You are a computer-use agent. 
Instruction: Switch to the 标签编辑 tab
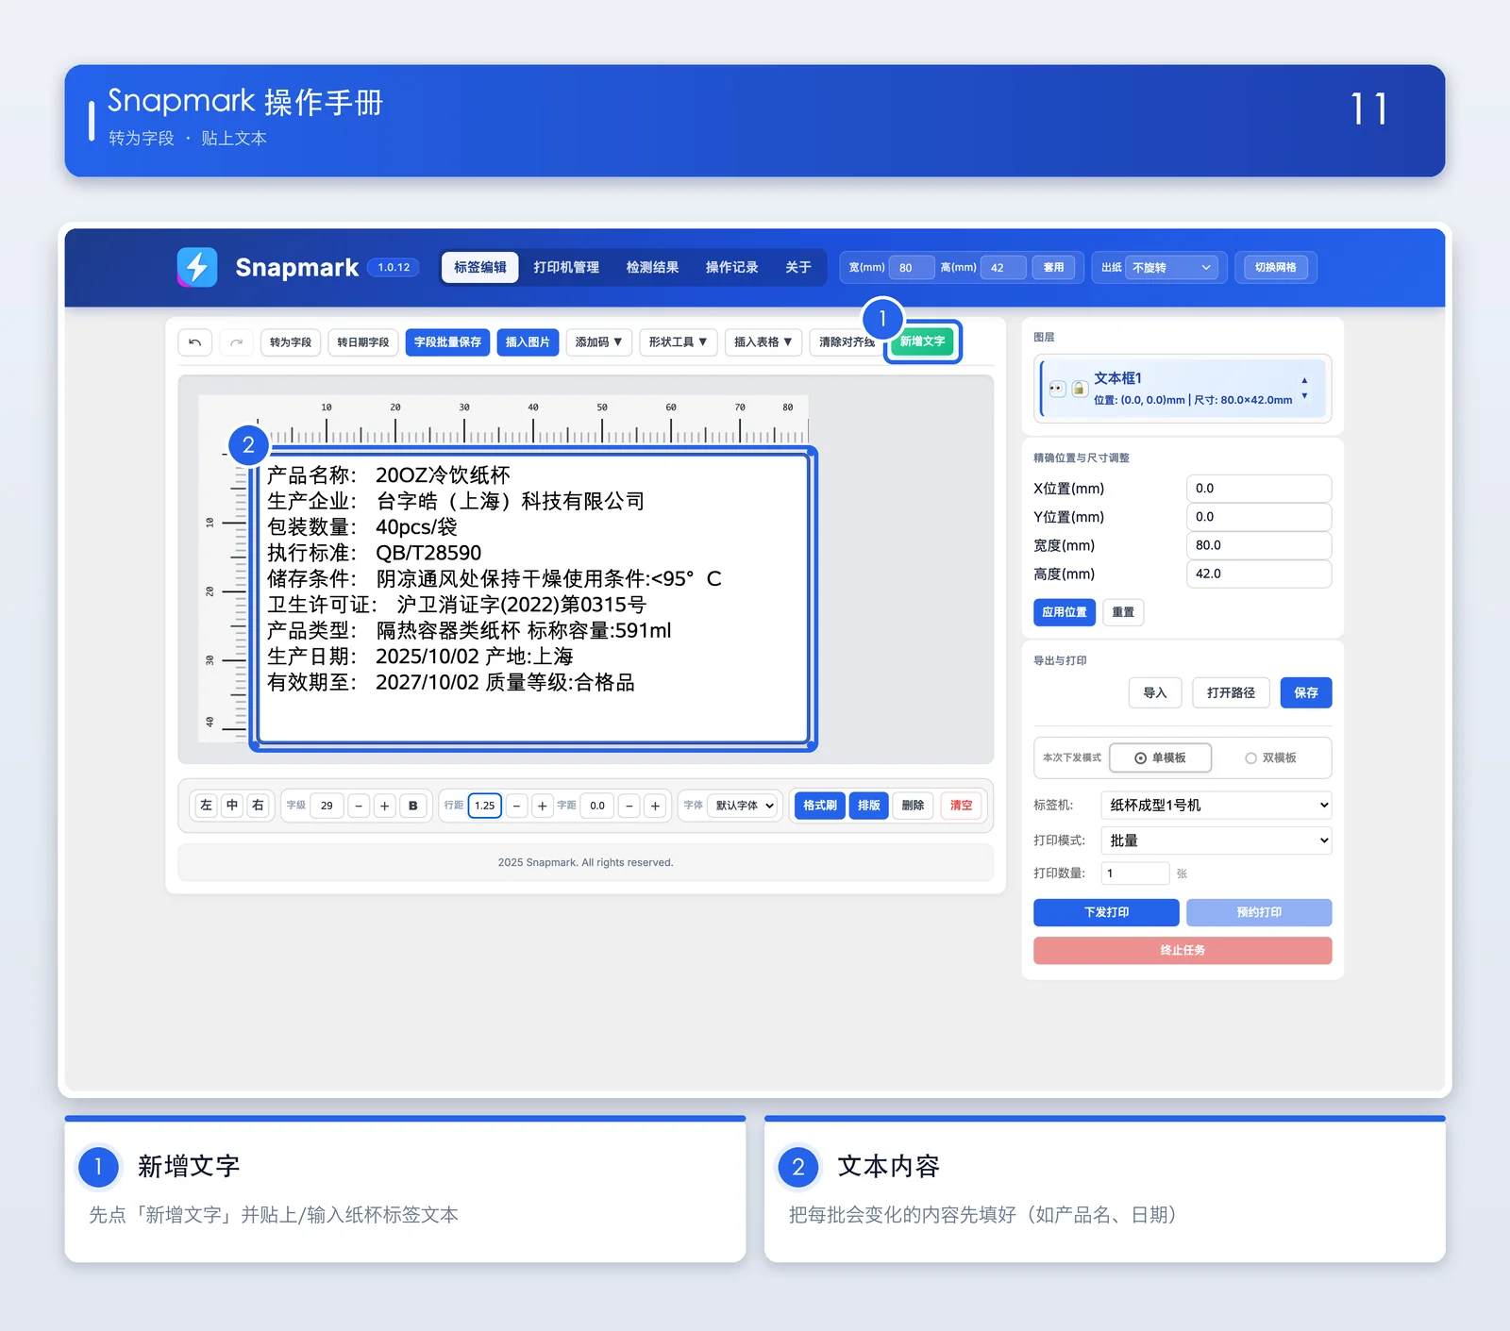tap(480, 267)
